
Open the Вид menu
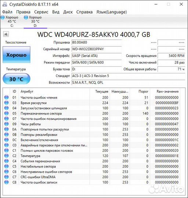[x=56, y=12]
